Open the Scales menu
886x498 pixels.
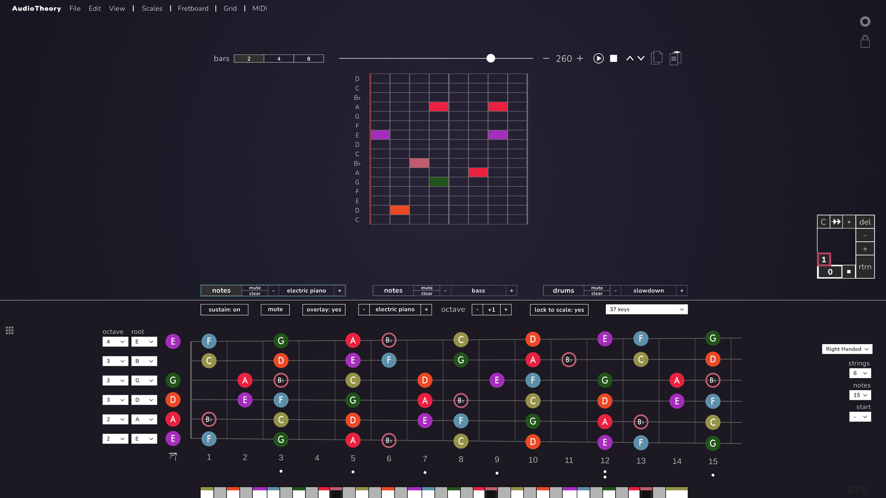pos(152,8)
